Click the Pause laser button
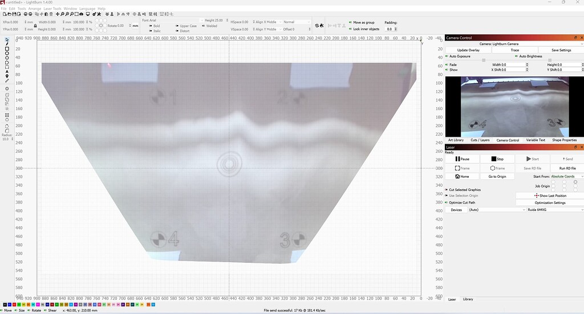The image size is (584, 314). [x=462, y=159]
